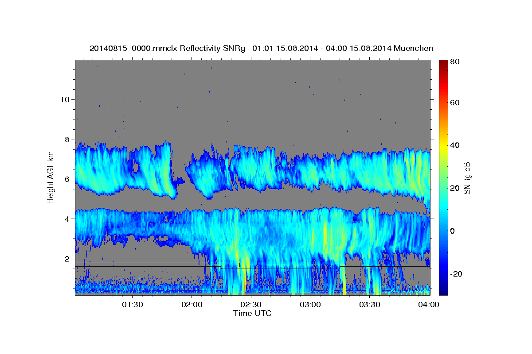Click the 'SNRg dB' colorbar label

[x=467, y=178]
